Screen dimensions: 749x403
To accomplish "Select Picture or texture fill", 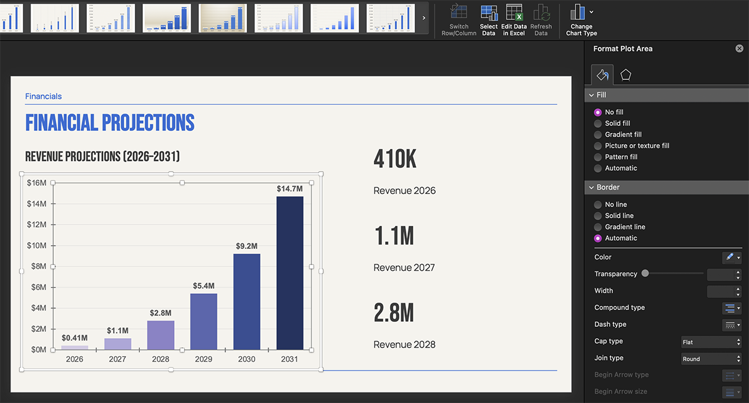I will tap(598, 146).
